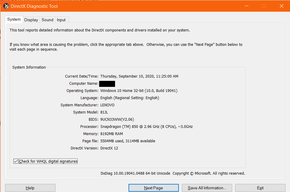Switch to the System tab
Screen dimensions: 290x192
[14, 19]
